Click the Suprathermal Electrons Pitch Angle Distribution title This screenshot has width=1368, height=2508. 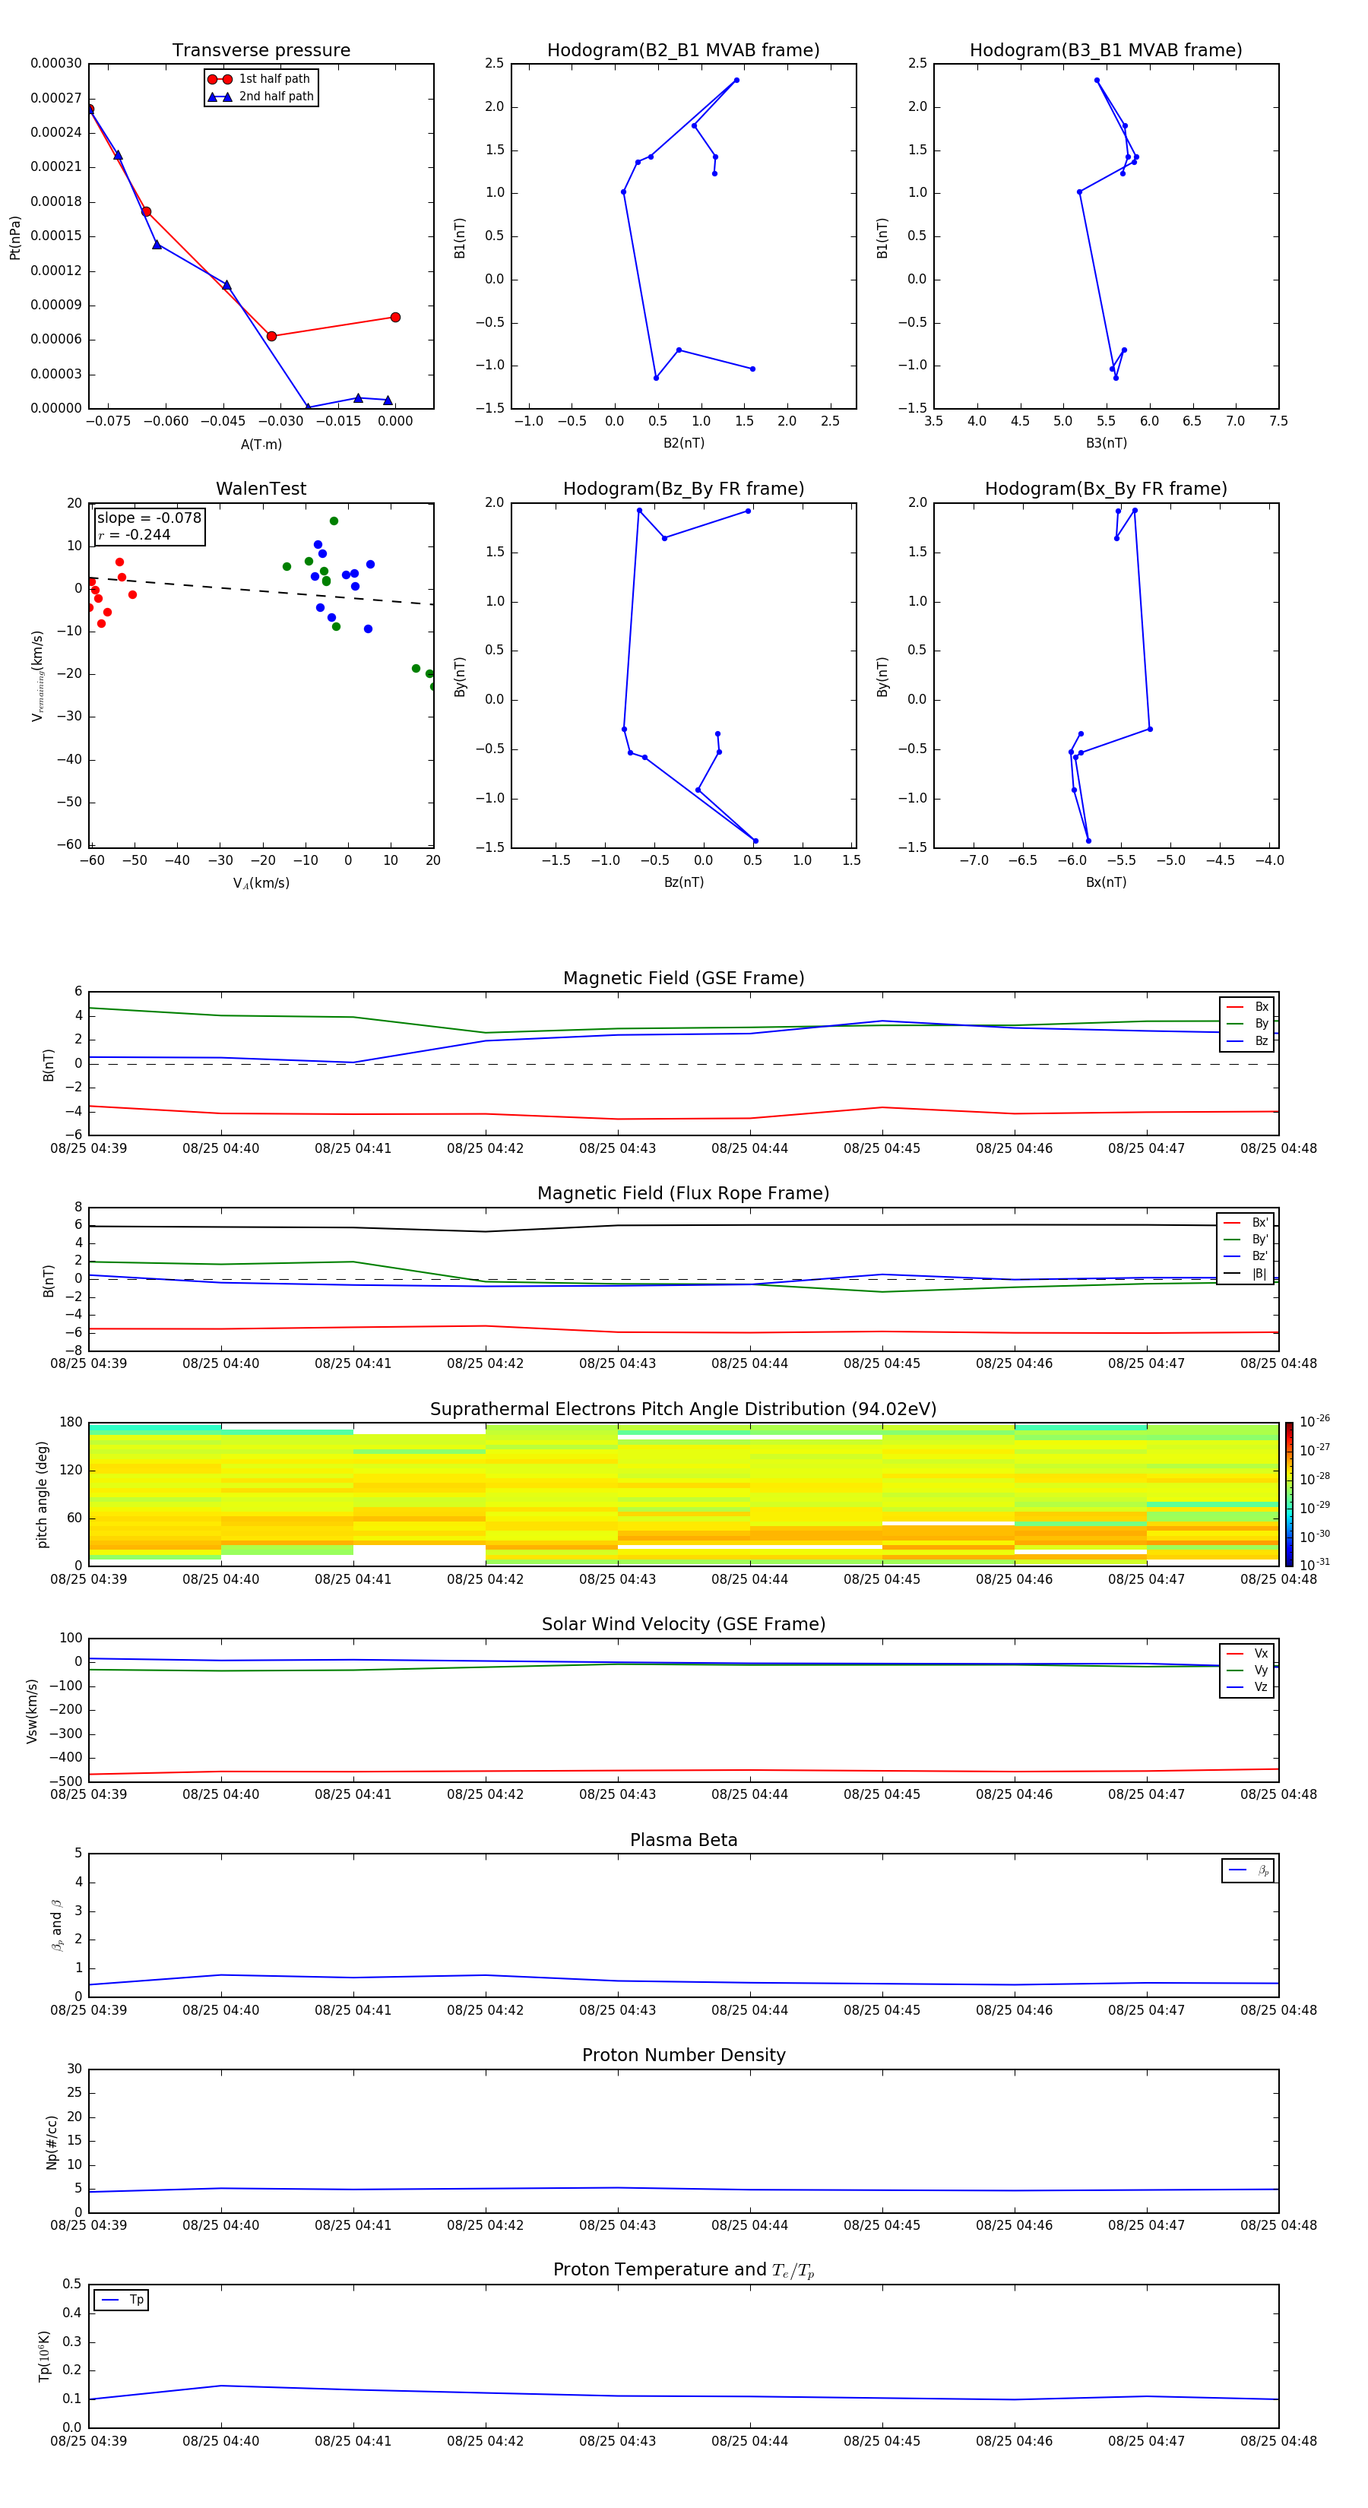pos(683,1410)
